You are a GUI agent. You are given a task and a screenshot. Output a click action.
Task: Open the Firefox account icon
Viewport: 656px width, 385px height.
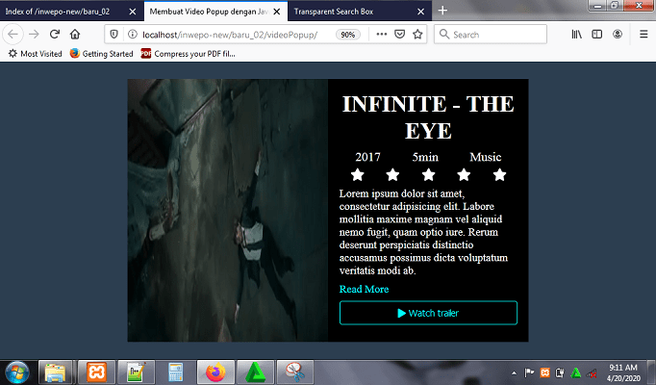point(618,35)
